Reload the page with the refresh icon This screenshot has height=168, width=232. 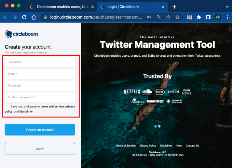24,17
